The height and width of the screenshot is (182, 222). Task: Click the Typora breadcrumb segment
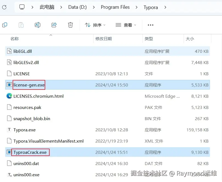pos(151,7)
